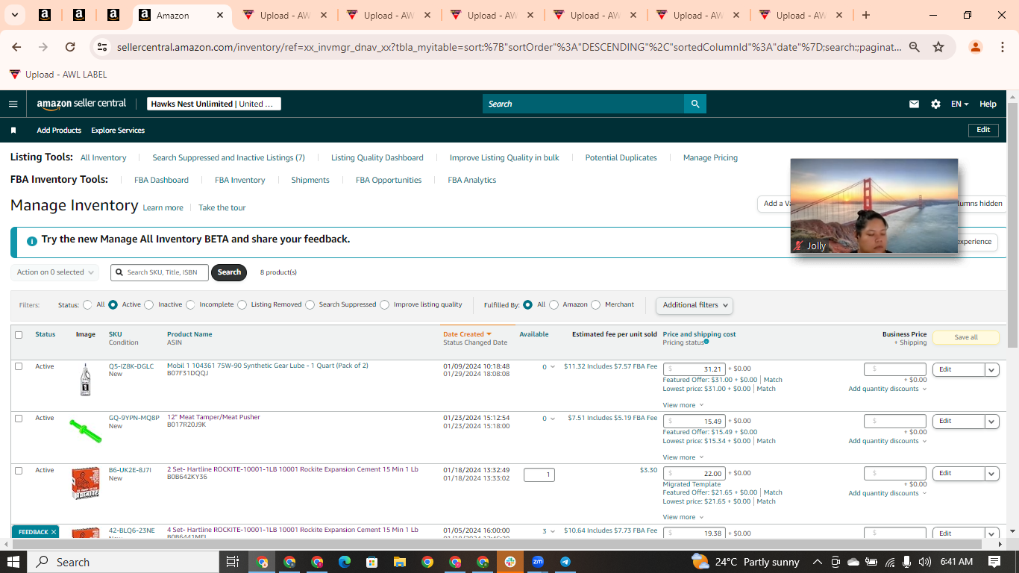This screenshot has height=573, width=1019.
Task: Open the Mobil 1 Gear Lube product image
Action: pos(85,380)
